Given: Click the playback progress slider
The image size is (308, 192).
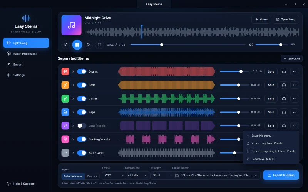Looking at the screenshot, I should [188, 45].
